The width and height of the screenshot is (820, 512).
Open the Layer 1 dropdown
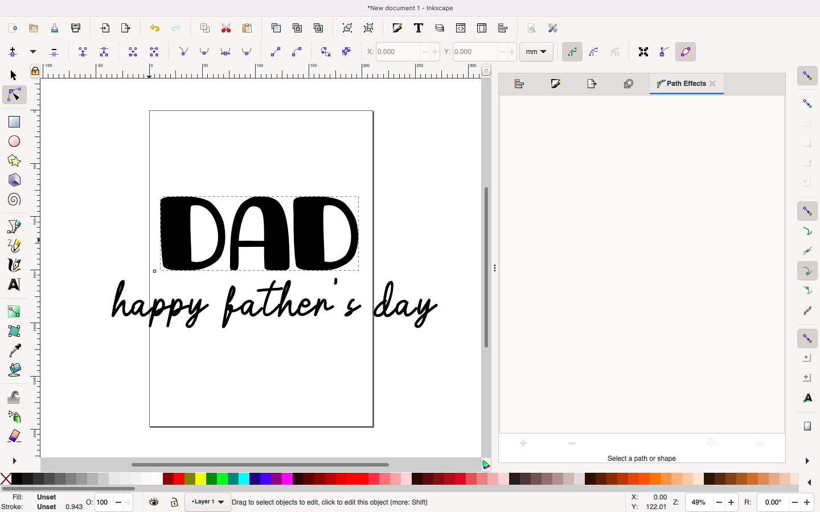click(x=207, y=503)
